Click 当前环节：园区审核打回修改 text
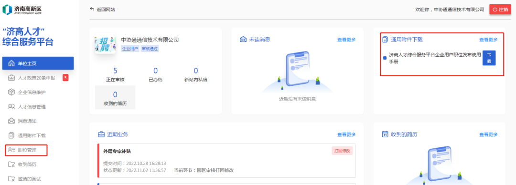The image size is (516, 185). tap(204, 170)
